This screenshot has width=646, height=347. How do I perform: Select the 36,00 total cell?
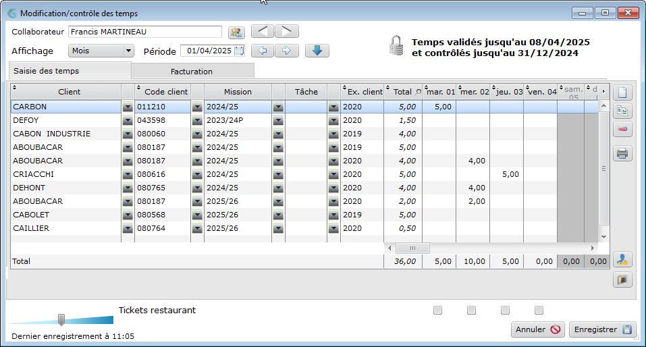(403, 261)
